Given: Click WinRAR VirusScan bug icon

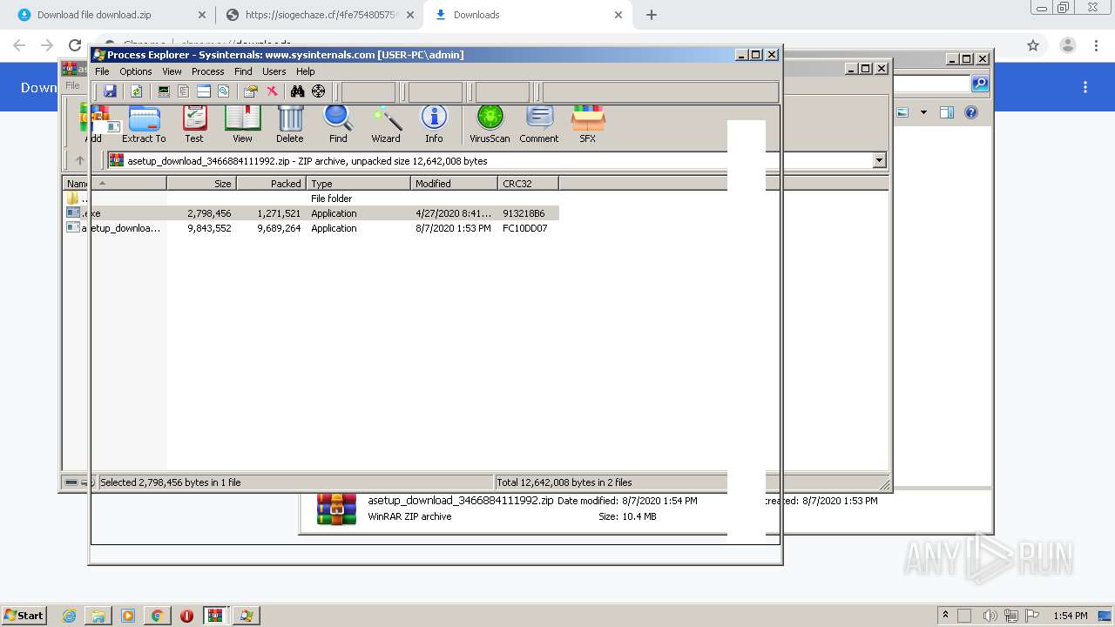Looking at the screenshot, I should pos(490,124).
